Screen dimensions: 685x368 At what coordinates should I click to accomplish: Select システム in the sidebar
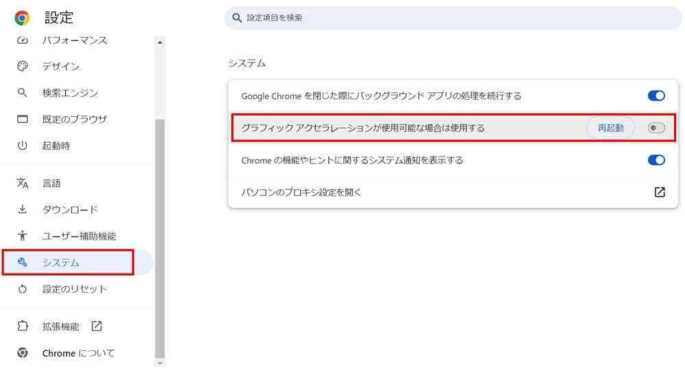point(77,263)
